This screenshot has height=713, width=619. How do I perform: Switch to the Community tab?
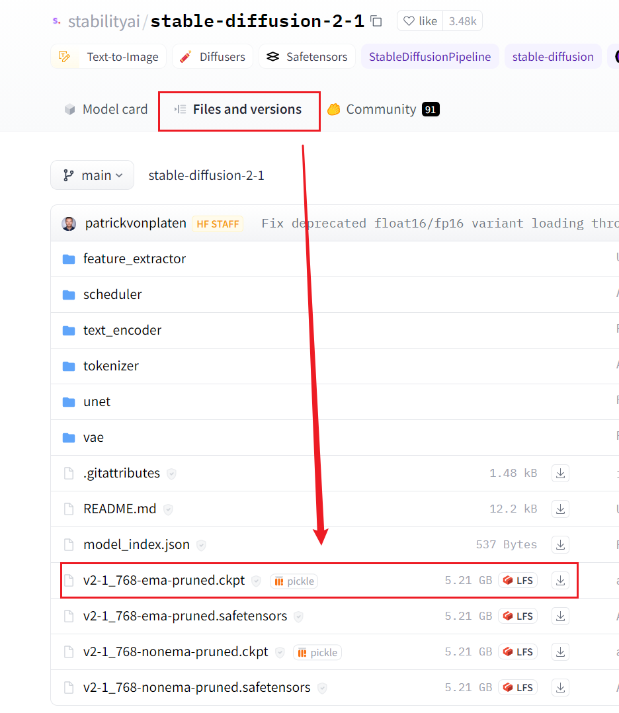[384, 109]
